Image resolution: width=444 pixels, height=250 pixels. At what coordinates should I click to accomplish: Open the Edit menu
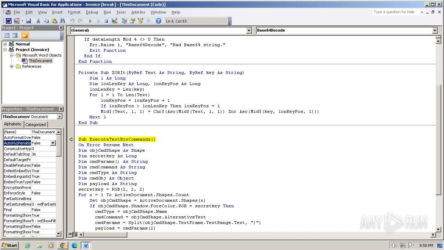29,12
